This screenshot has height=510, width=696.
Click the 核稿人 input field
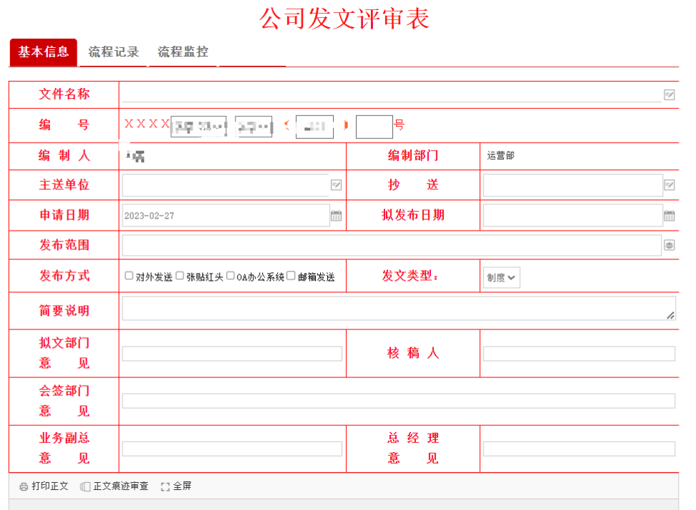(x=579, y=354)
